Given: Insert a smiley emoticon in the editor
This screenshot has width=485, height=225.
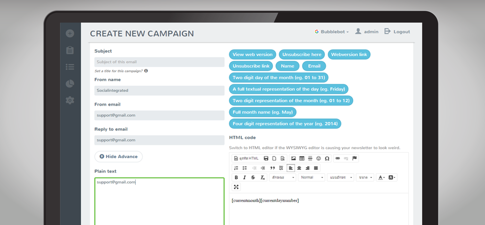Looking at the screenshot, I should click(318, 158).
